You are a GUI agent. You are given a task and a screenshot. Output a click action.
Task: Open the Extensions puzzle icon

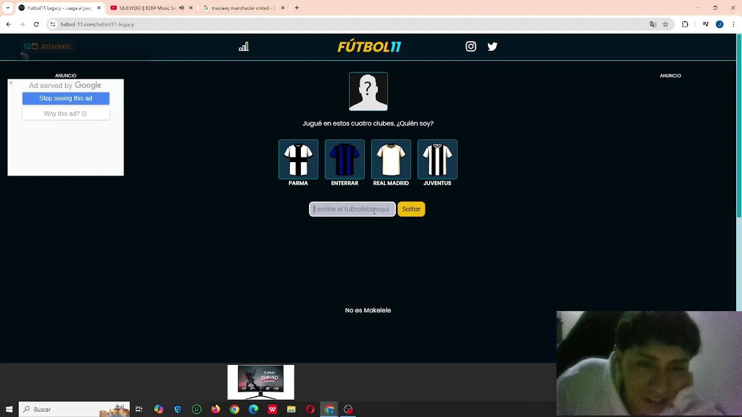click(x=685, y=24)
